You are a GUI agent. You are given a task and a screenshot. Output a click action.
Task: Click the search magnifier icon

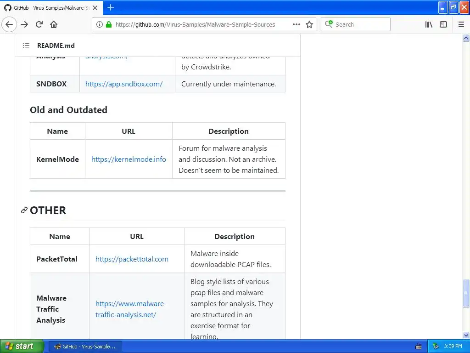click(329, 24)
